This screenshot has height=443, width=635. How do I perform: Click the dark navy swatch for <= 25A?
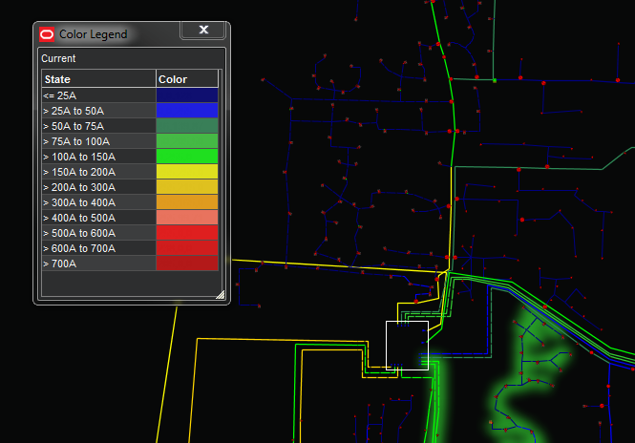coord(187,95)
